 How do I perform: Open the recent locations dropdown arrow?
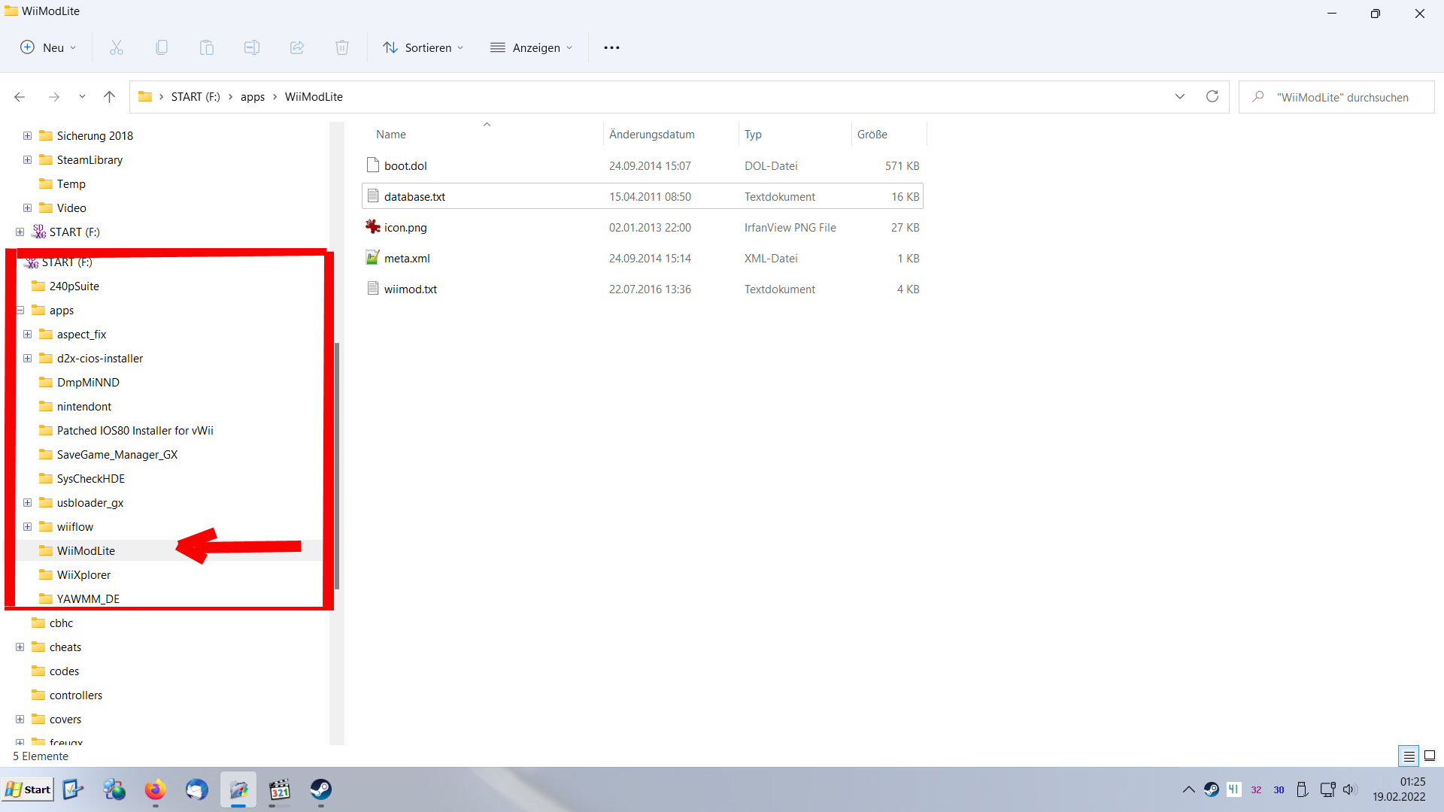pyautogui.click(x=82, y=97)
